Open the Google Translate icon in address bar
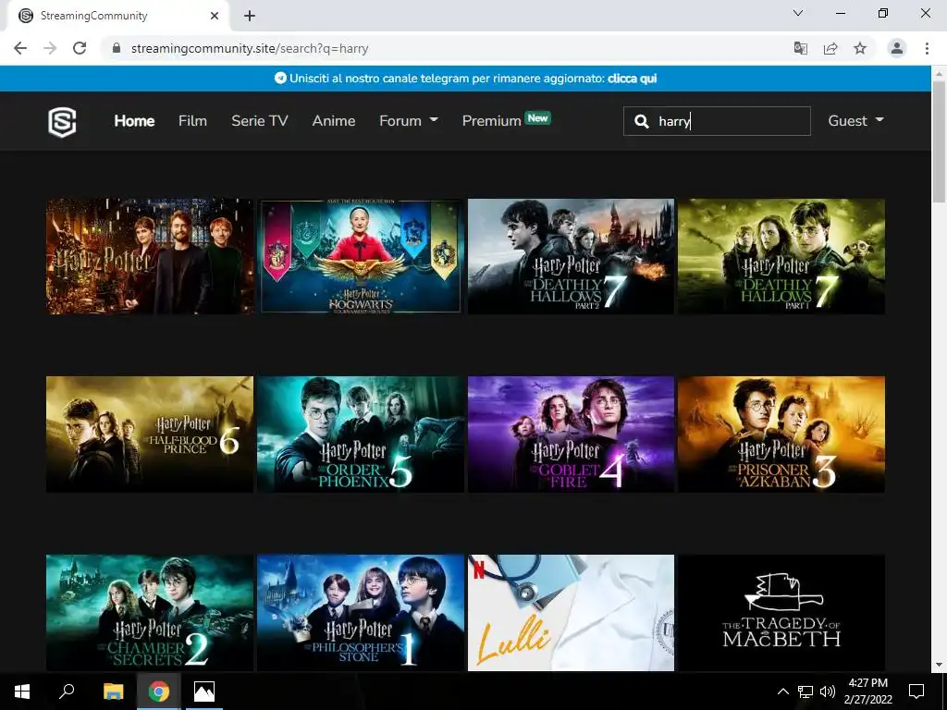The image size is (947, 710). click(x=800, y=48)
